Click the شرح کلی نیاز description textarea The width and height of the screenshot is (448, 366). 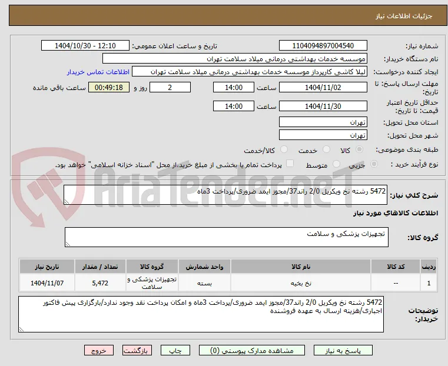[x=225, y=195]
